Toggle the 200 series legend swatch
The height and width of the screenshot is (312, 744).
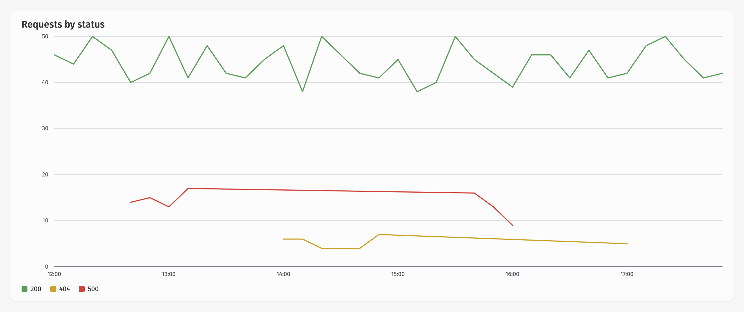click(x=25, y=289)
